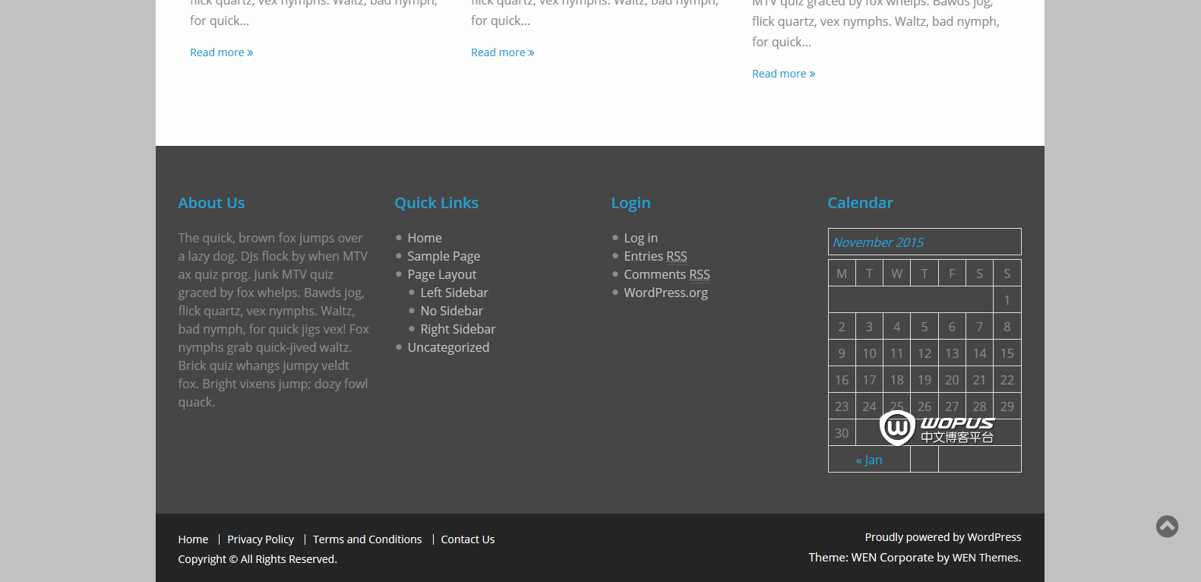Click the WOPUS logo watermark
This screenshot has height=582, width=1201.
coord(937,429)
